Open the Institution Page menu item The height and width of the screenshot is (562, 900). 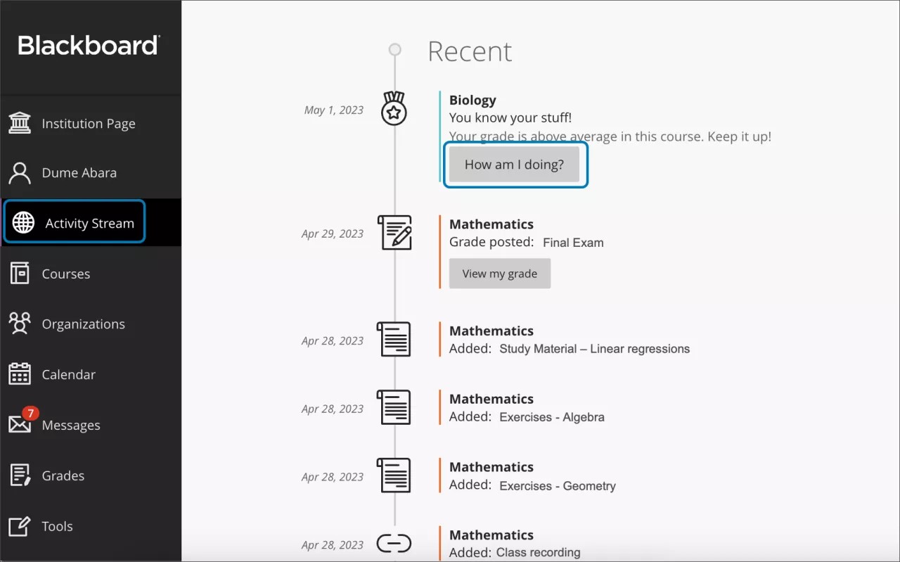[x=89, y=123]
